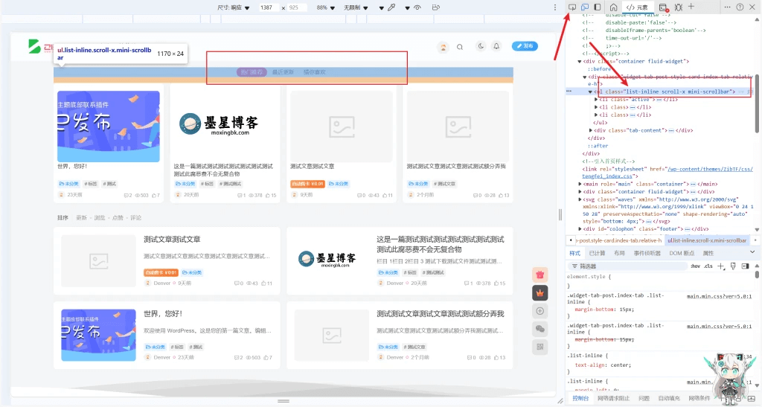This screenshot has width=762, height=407.
Task: Click the text-align: center declaration
Action: pos(603,365)
